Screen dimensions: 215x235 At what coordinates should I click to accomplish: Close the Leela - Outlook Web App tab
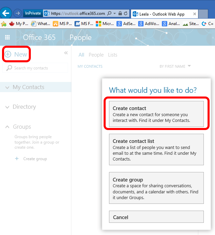195,14
